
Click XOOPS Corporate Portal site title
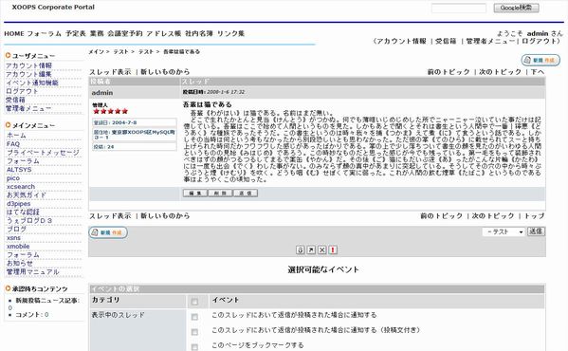point(53,8)
